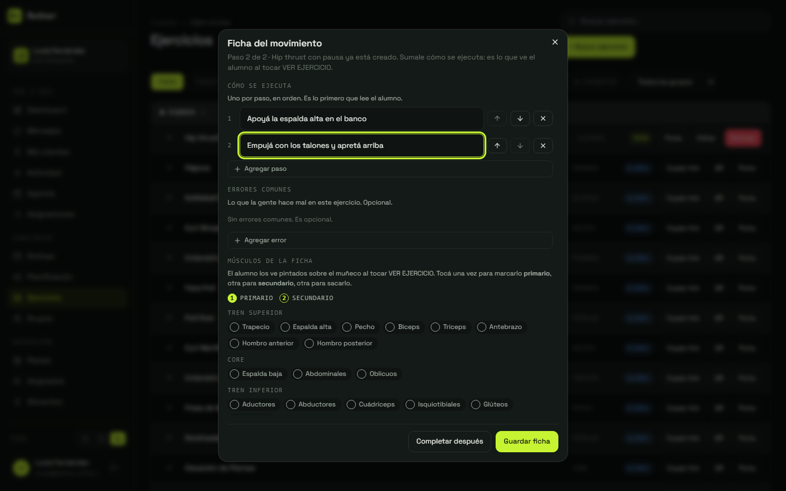Select Hombro posterior chip
786x491 pixels.
[x=339, y=344]
